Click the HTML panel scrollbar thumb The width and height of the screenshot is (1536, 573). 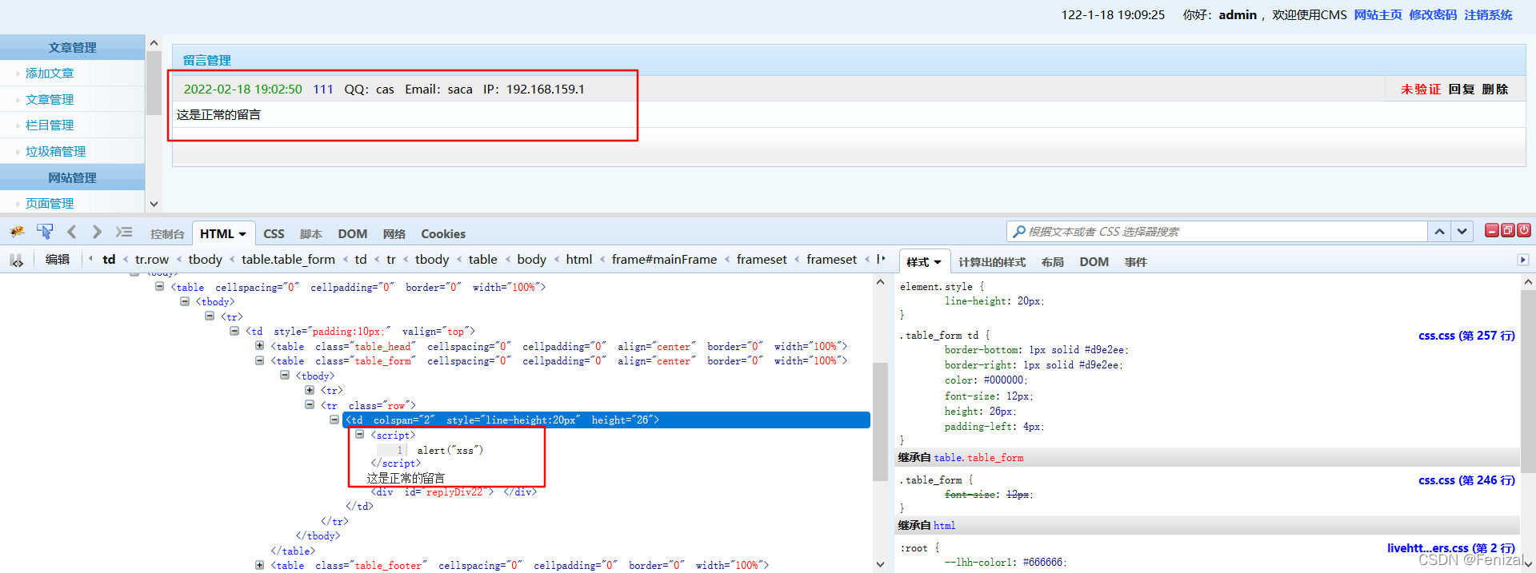tap(880, 422)
